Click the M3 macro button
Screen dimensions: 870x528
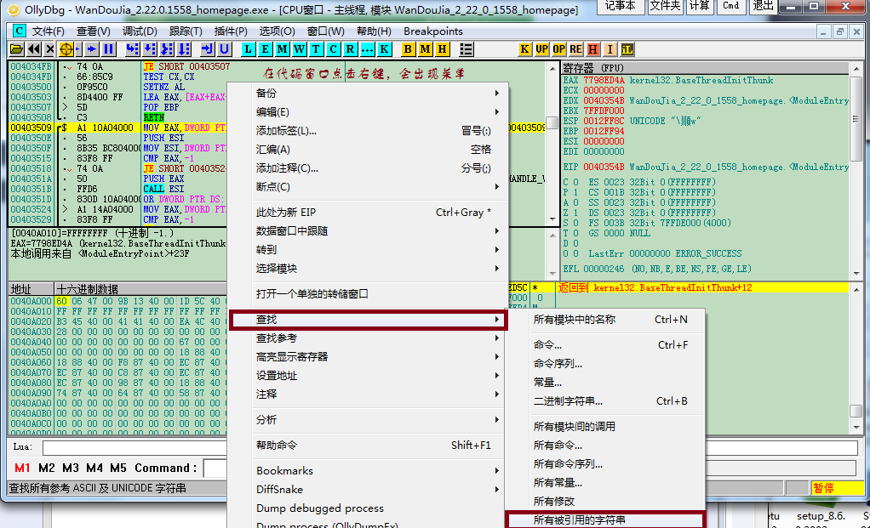(71, 468)
